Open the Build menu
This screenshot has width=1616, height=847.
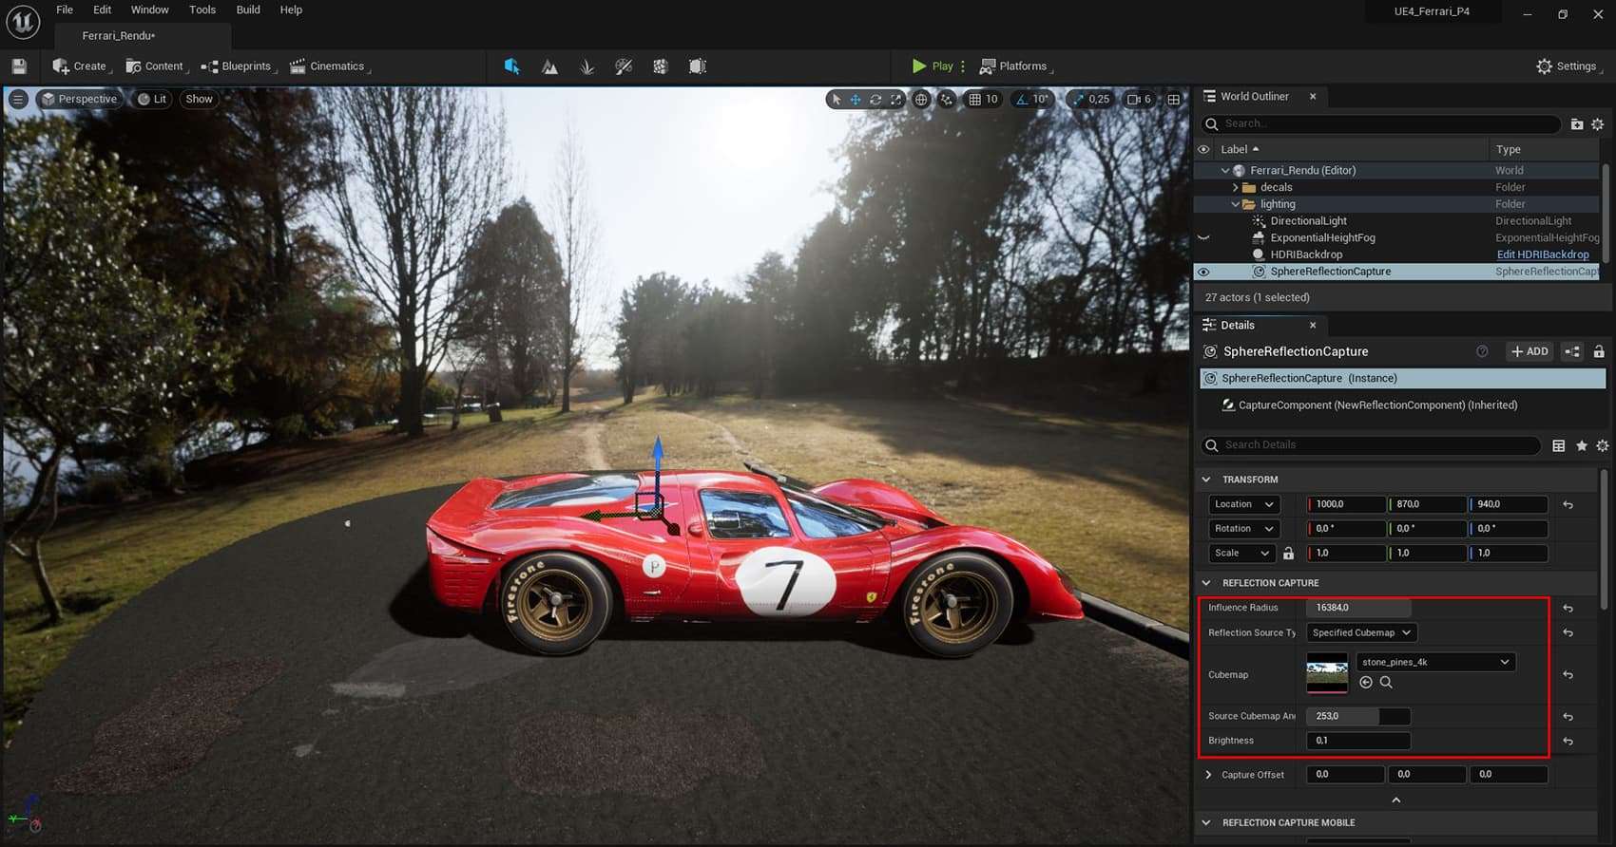(248, 9)
